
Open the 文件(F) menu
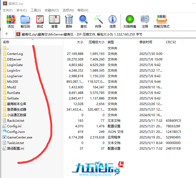8,10
